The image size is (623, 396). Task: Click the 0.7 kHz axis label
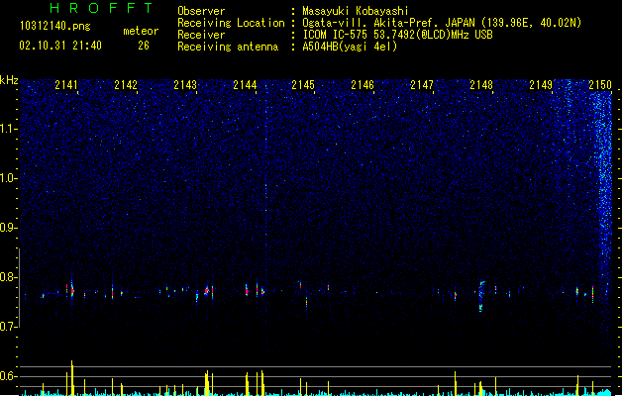click(x=8, y=327)
